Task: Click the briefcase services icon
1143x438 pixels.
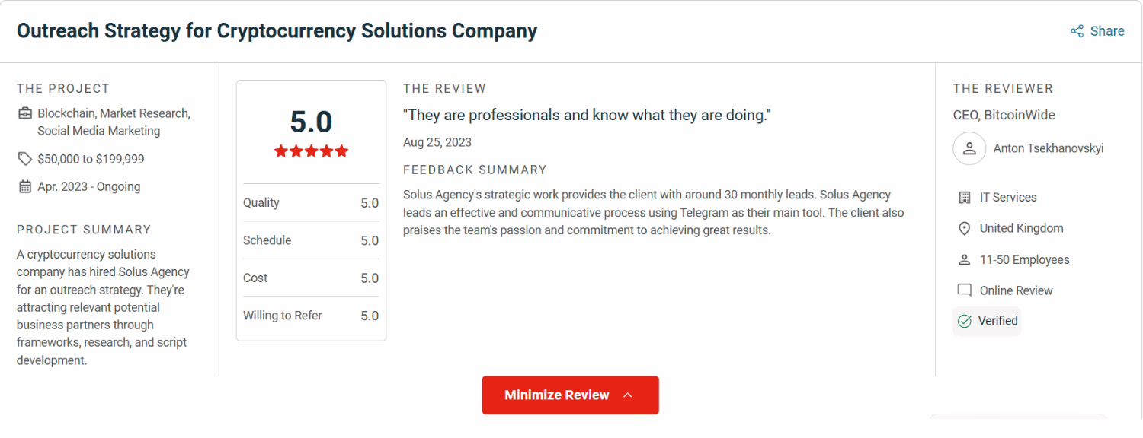Action: click(25, 113)
